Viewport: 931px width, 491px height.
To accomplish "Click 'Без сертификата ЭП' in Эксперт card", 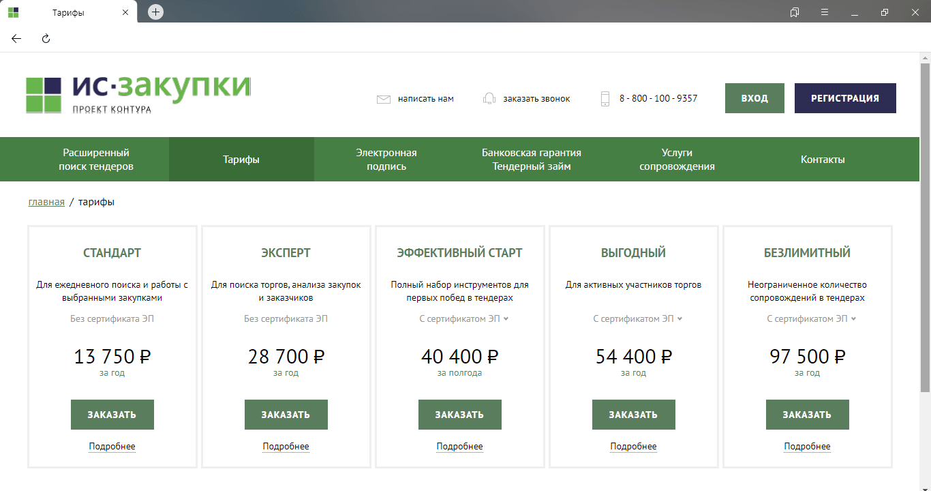I will click(286, 319).
